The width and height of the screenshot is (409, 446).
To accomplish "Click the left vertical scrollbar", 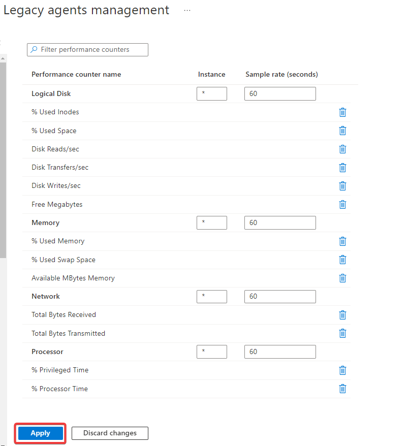I will coord(3,152).
